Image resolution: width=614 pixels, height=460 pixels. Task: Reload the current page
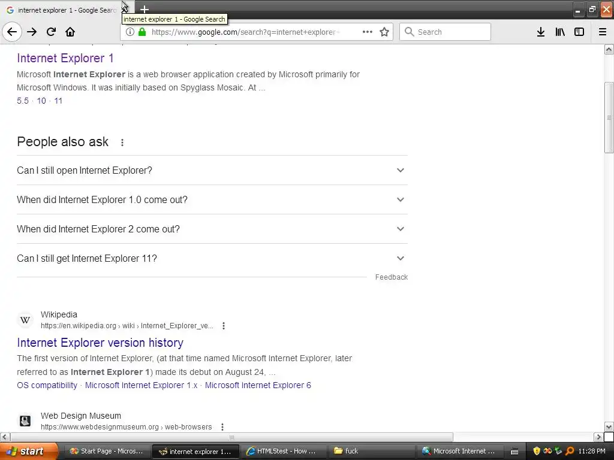[x=51, y=32]
